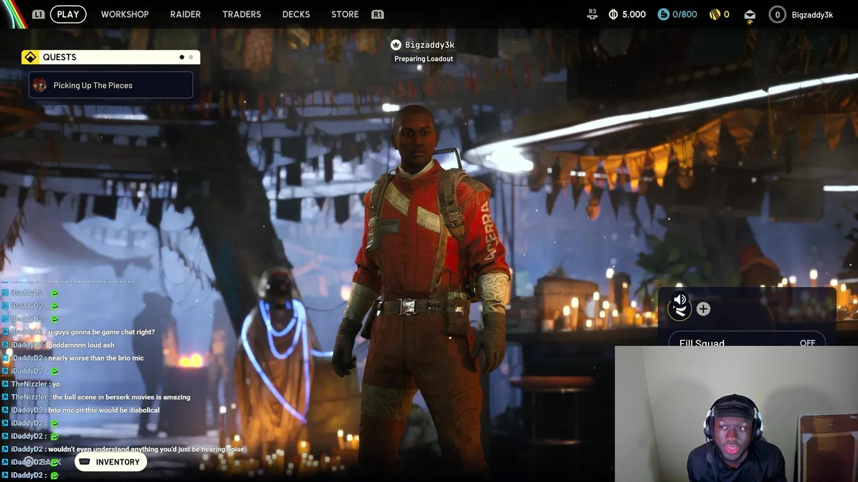Open the RAIDER tab
858x482 pixels.
point(185,14)
